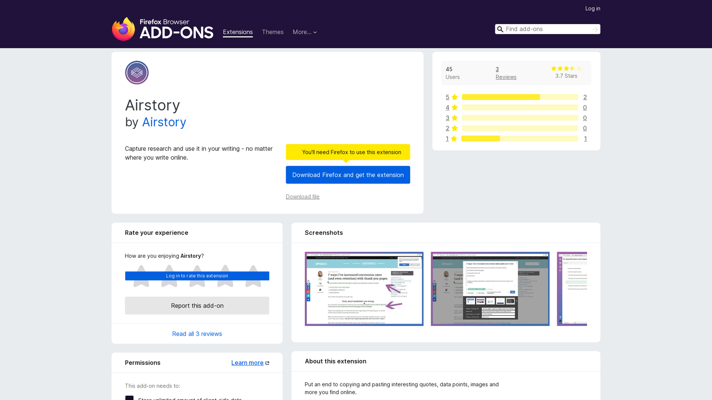Image resolution: width=712 pixels, height=400 pixels.
Task: Click the 3.7 stars rating icons
Action: 566,68
